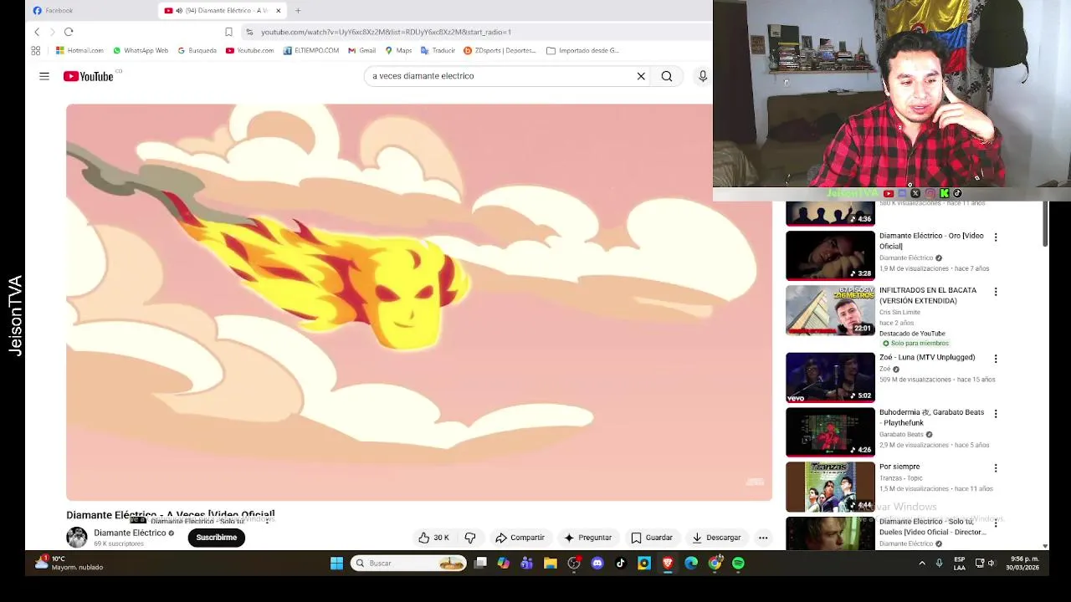Close the Diamante Eléctrico tab

tap(279, 11)
